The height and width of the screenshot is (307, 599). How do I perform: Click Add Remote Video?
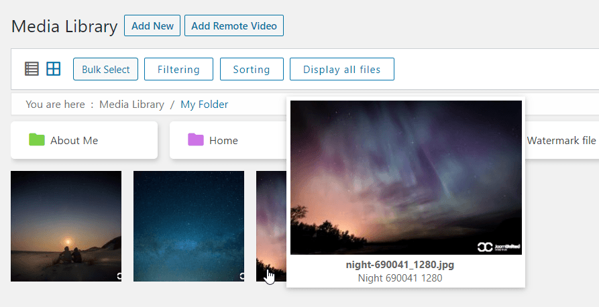point(234,26)
